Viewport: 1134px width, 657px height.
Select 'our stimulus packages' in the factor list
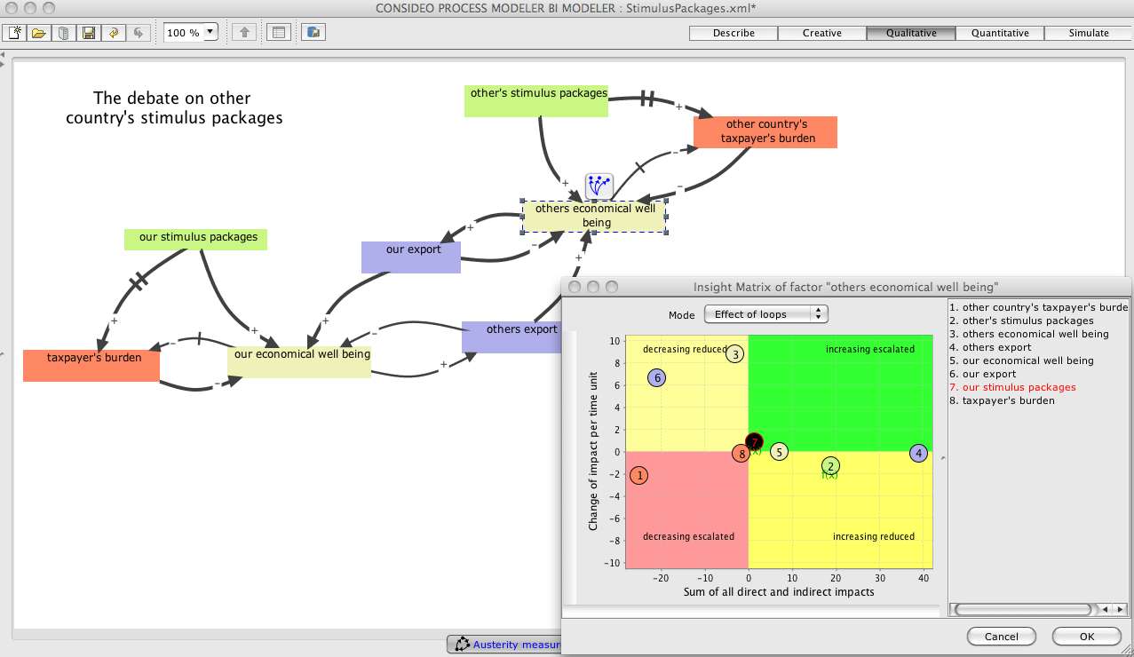[x=1019, y=387]
